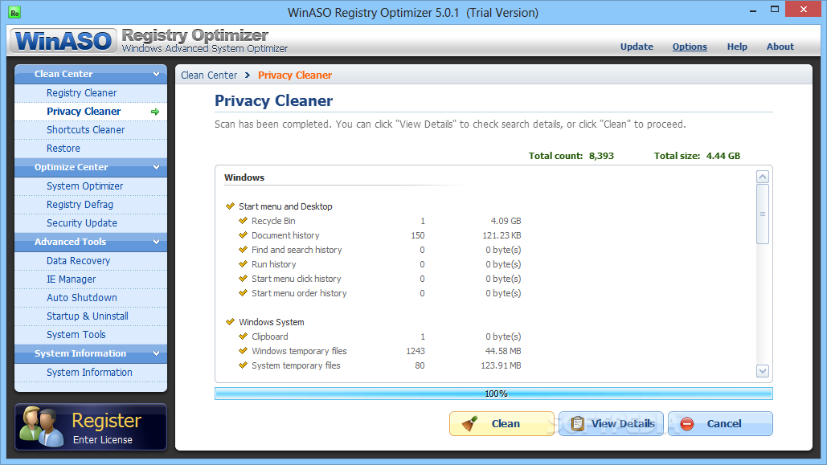827x465 pixels.
Task: Click the 44.58 MB temporary files size
Action: (503, 351)
